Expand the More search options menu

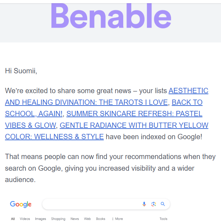point(117,219)
